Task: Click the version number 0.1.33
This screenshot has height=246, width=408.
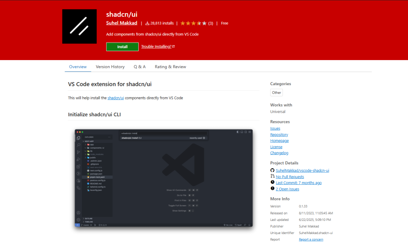Action: (303, 206)
